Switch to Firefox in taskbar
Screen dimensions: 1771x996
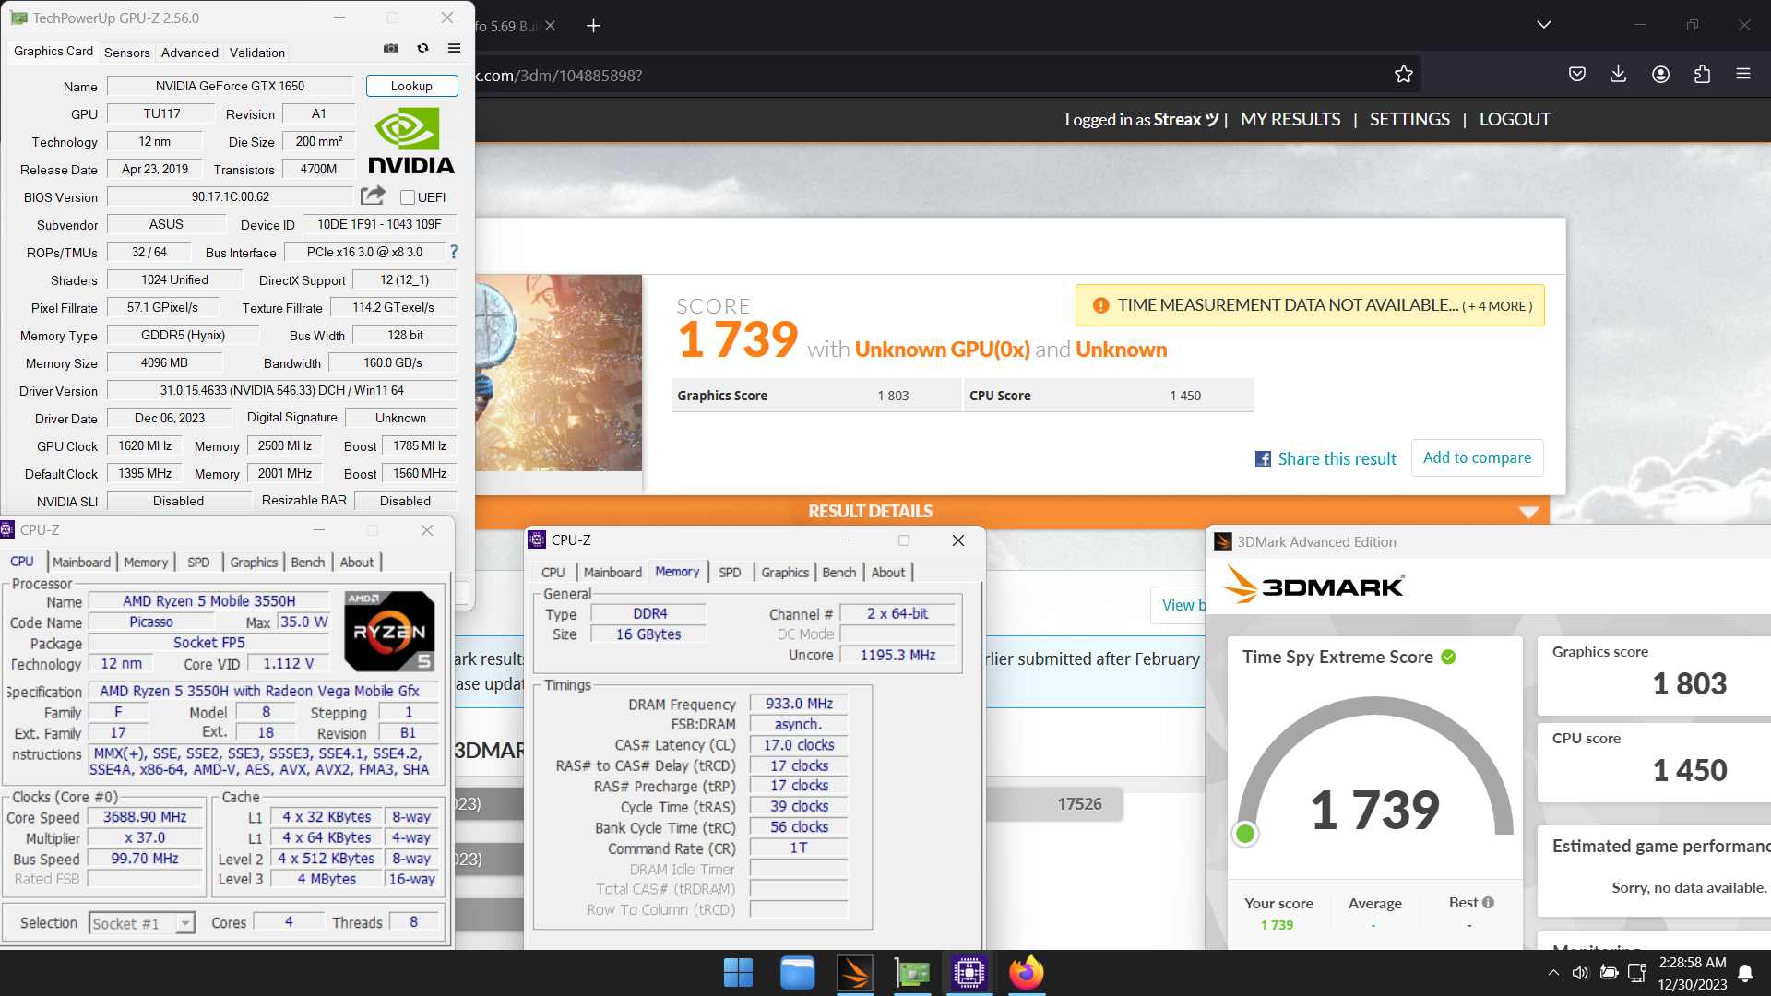coord(1027,973)
